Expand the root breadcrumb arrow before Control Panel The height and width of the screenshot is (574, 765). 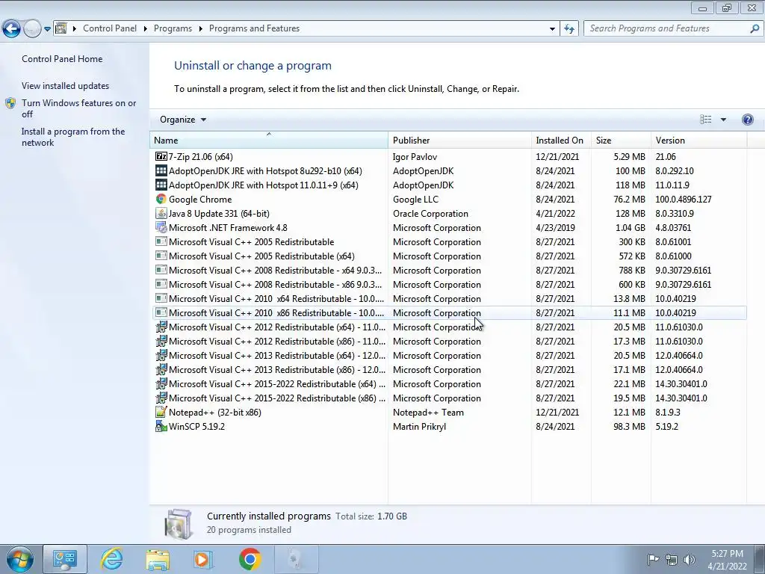pyautogui.click(x=75, y=29)
